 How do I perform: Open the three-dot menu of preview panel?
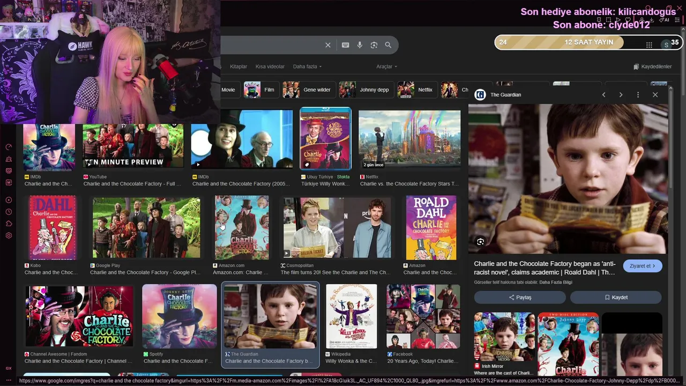pos(638,95)
